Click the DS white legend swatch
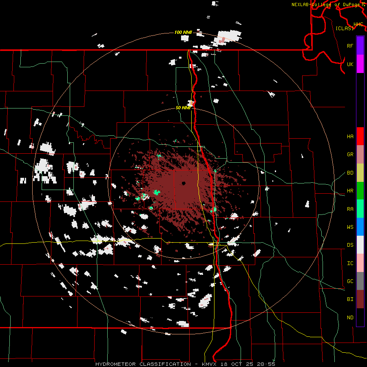This screenshot has height=367, width=367. [x=360, y=245]
